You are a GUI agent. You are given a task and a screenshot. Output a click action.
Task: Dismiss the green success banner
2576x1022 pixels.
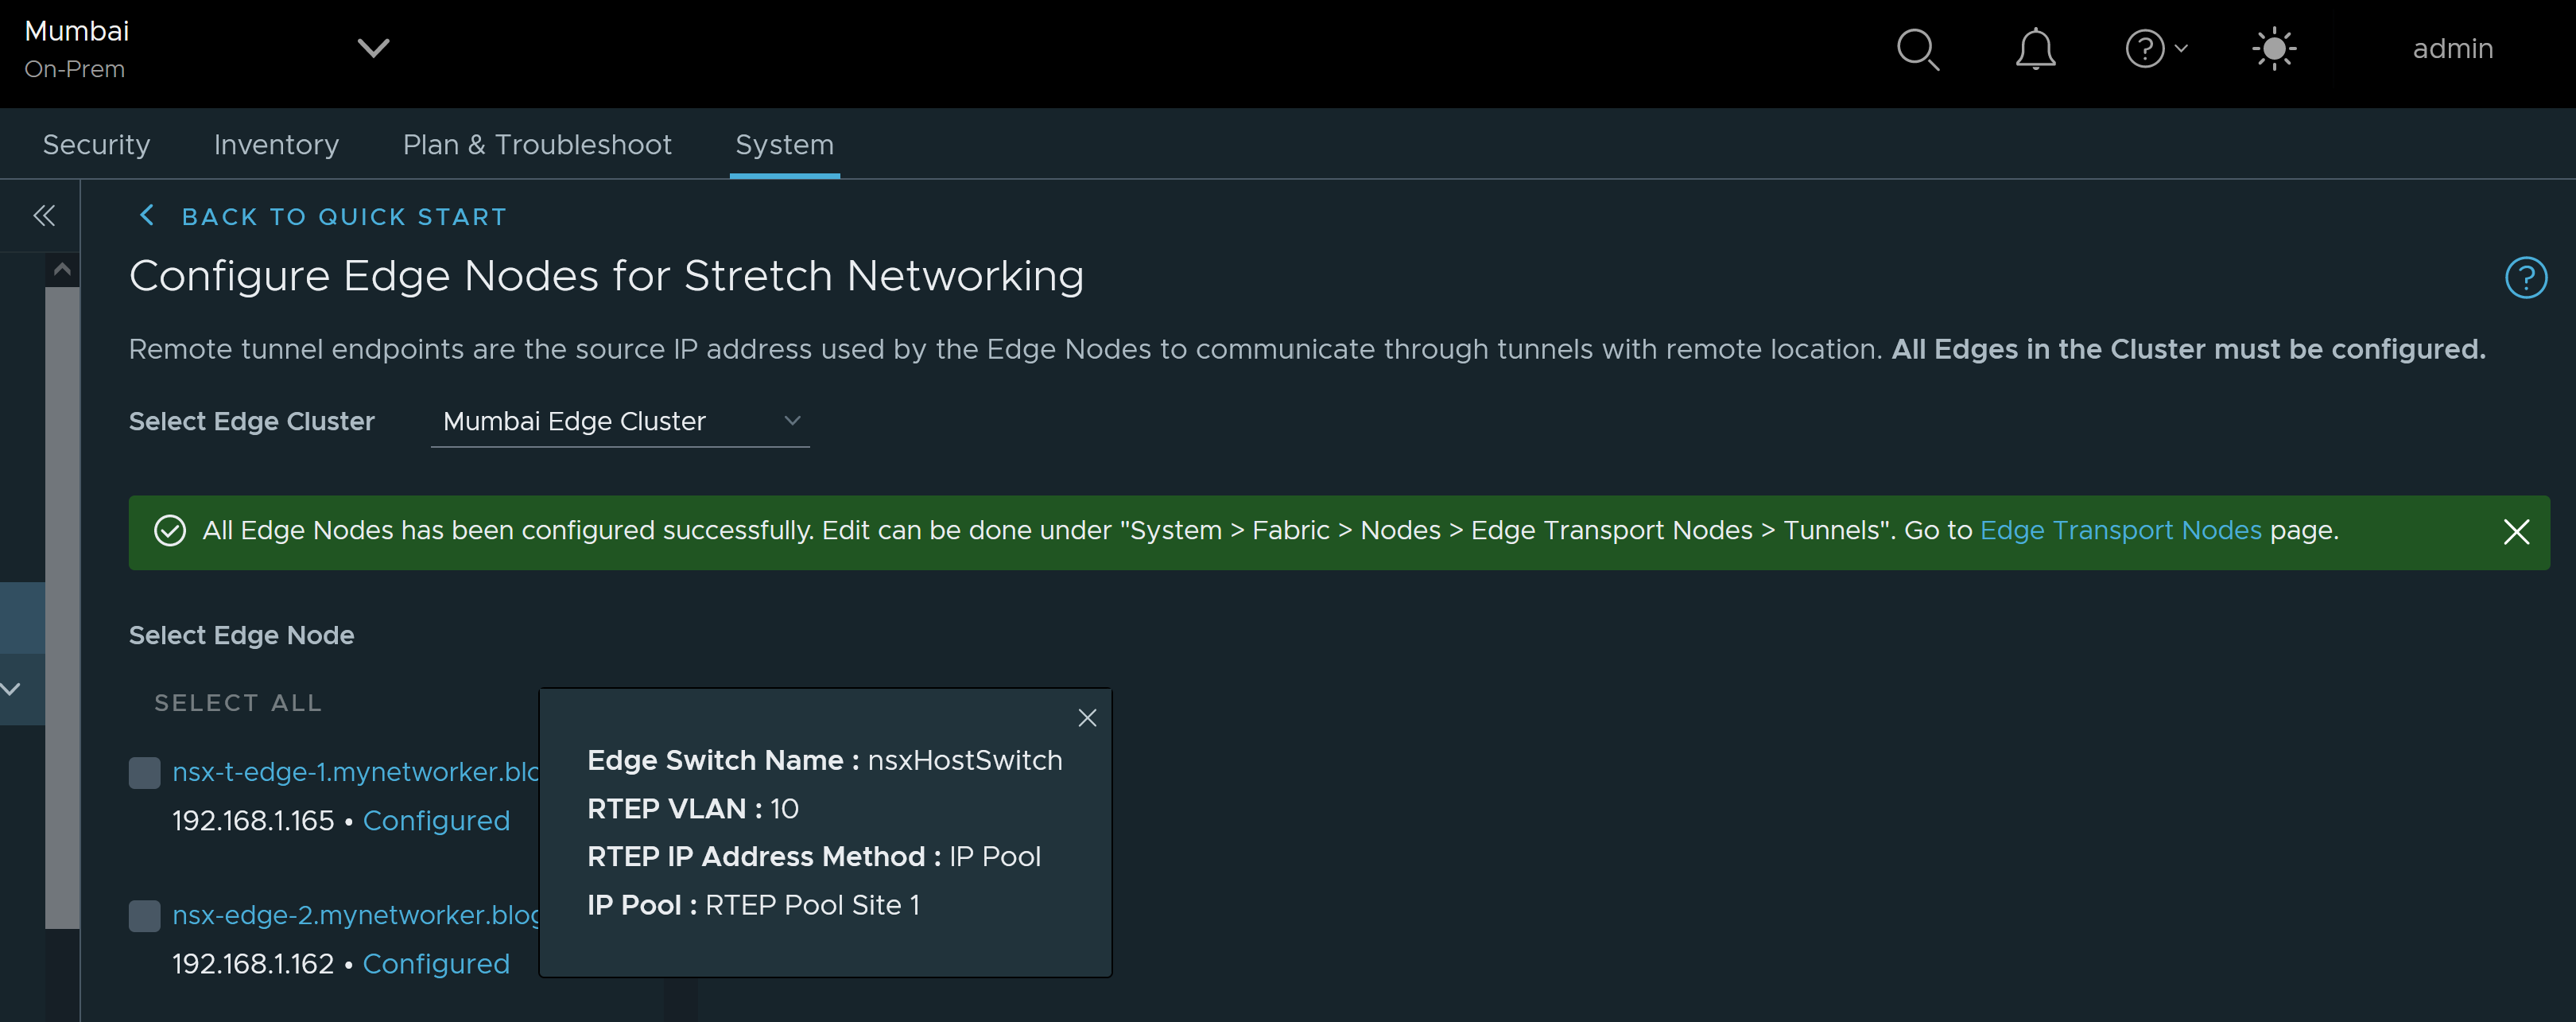[x=2516, y=532]
